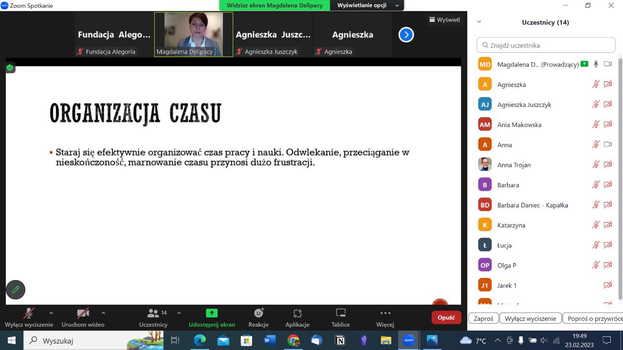Open the Wyświetl view layout menu
This screenshot has width=623, height=350.
pos(444,20)
